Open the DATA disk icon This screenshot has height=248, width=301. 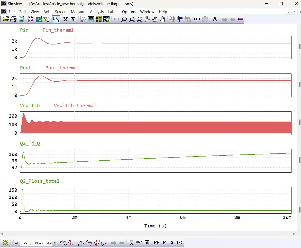pyautogui.click(x=31, y=19)
